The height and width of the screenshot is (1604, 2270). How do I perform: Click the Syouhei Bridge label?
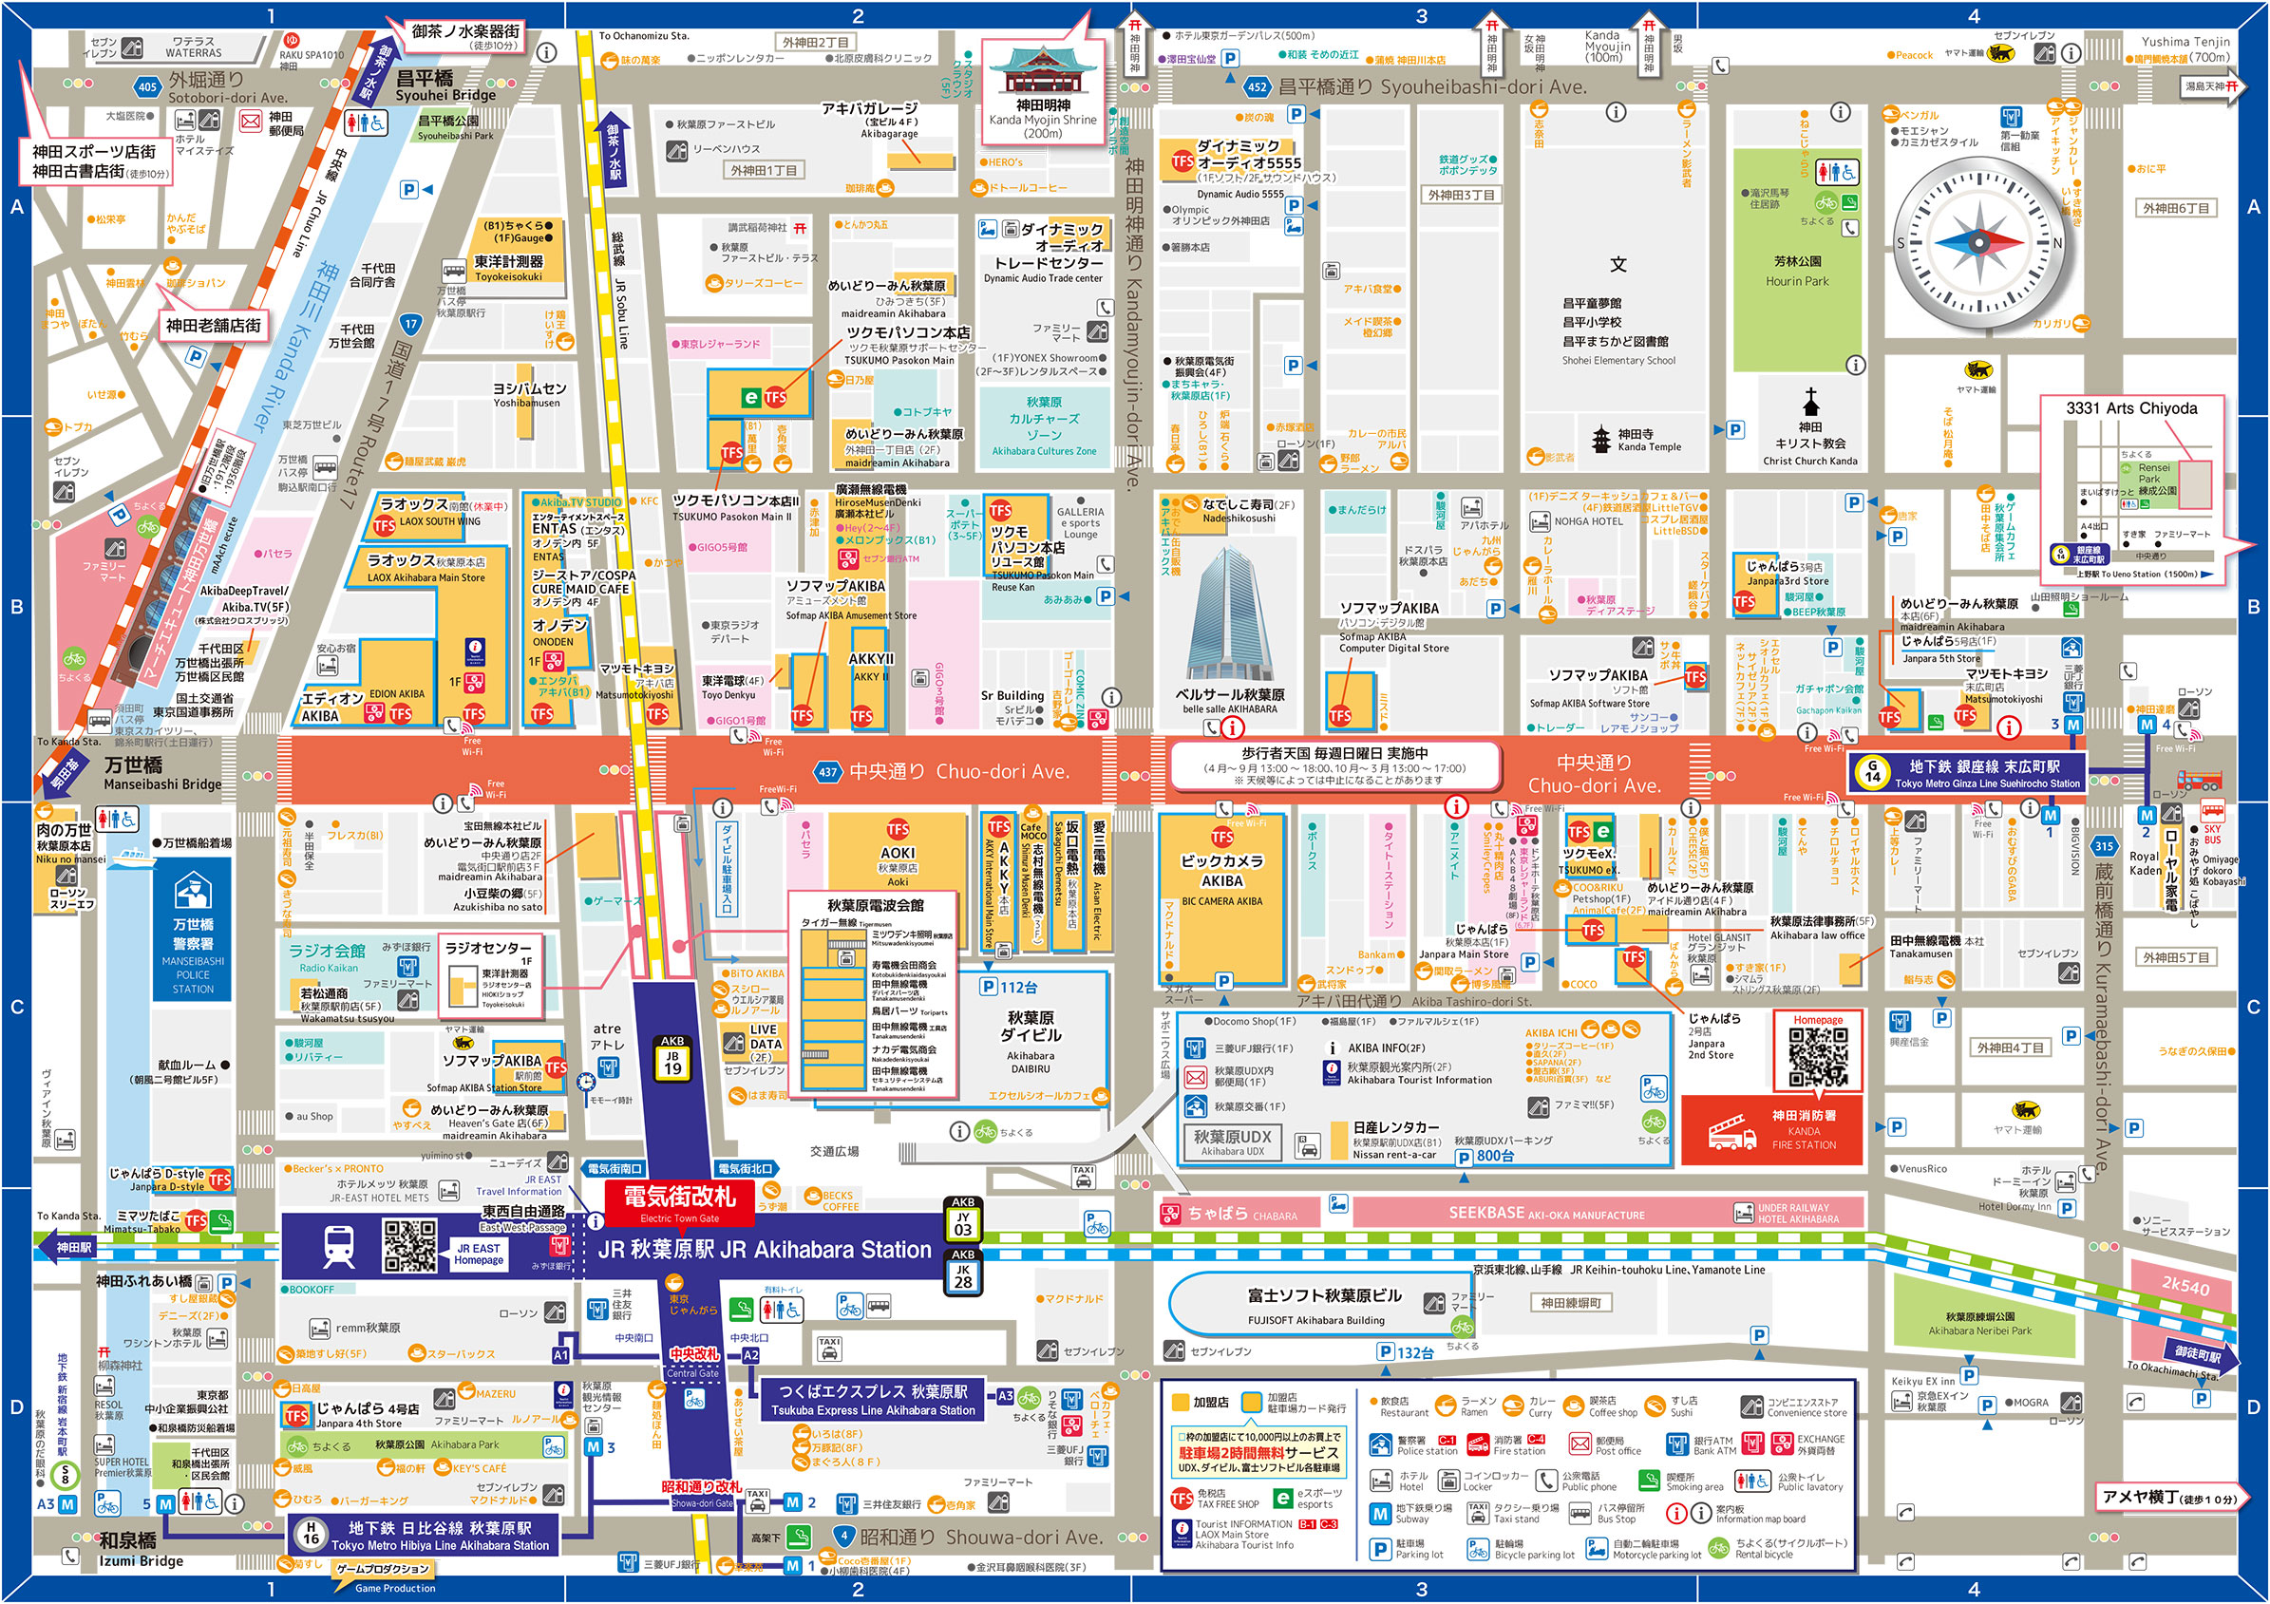445,86
